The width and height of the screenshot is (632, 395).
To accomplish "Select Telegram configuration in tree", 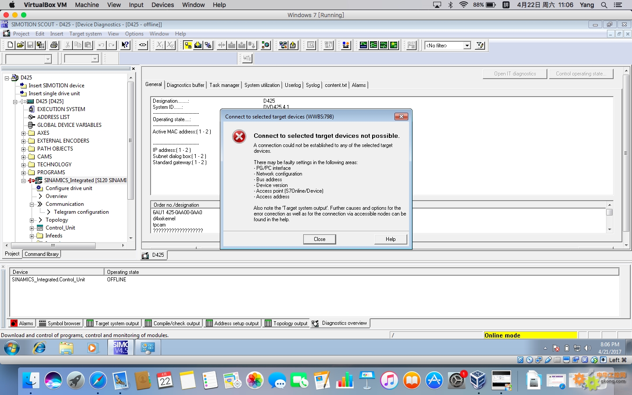I will [x=81, y=212].
